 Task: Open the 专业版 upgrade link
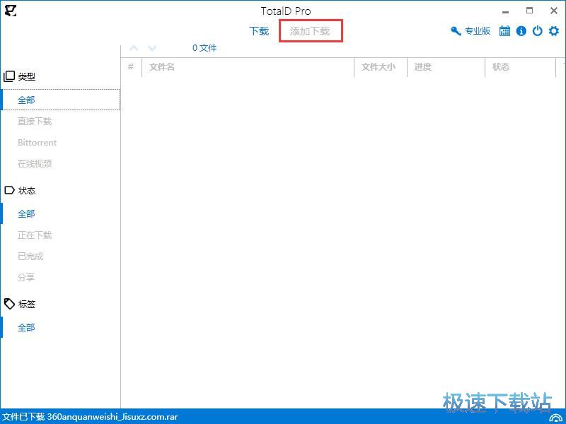(477, 31)
